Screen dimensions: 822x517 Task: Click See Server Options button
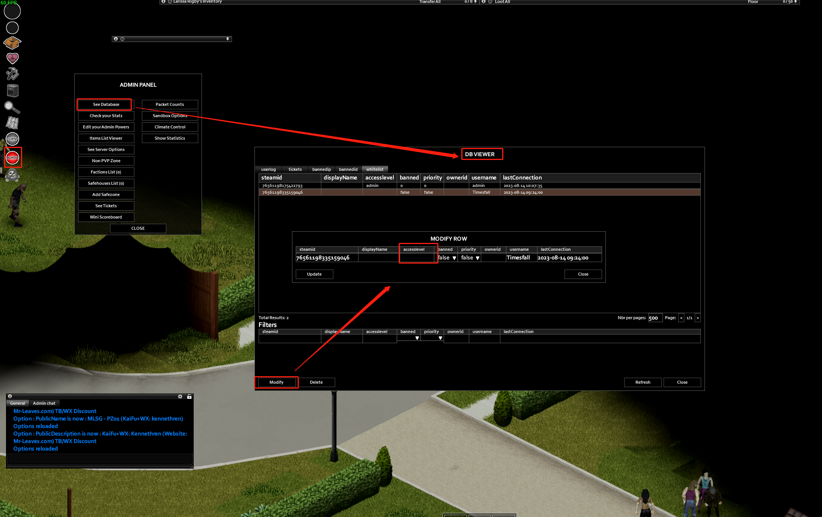click(106, 149)
